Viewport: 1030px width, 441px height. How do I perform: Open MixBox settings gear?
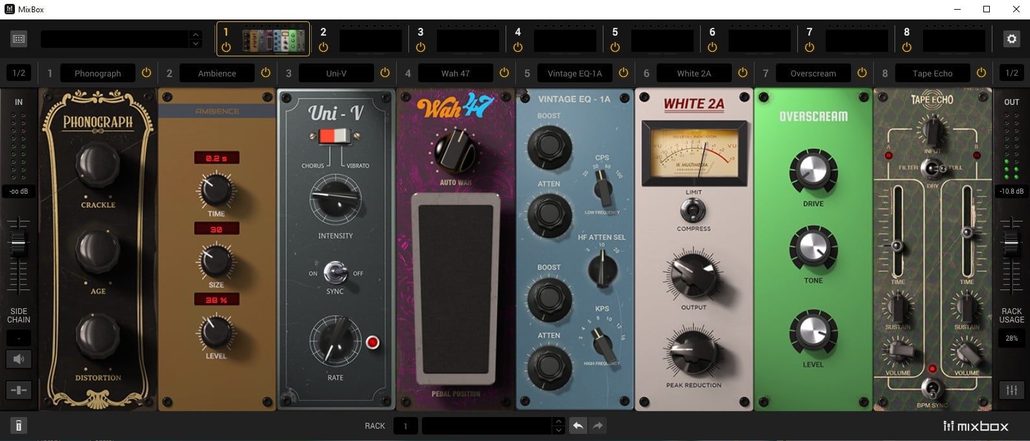1011,39
